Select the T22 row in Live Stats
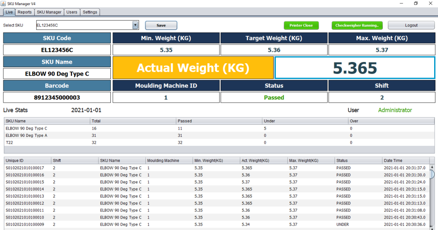438x230 pixels. [47, 142]
